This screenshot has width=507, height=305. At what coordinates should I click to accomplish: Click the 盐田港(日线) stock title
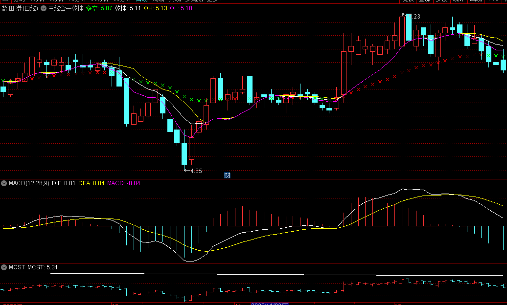point(20,8)
